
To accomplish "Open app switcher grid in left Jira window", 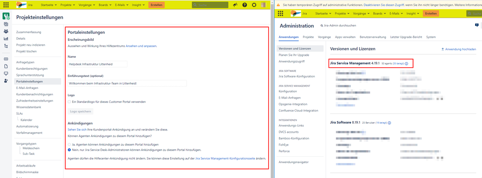I will click(6, 5).
